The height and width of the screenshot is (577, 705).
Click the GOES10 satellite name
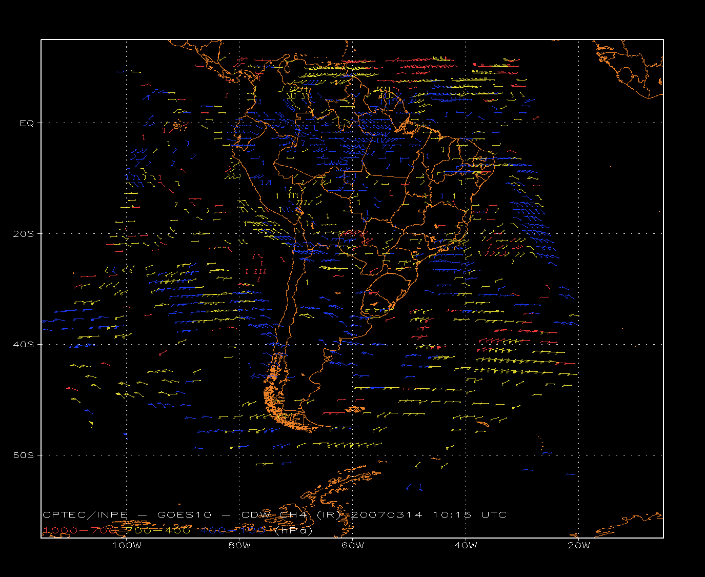[x=184, y=515]
